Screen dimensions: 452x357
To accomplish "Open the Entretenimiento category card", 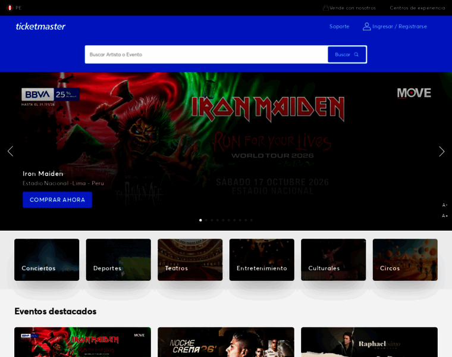I will tap(262, 259).
